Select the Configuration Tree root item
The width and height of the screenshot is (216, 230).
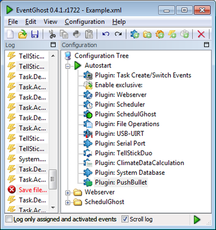coord(102,56)
